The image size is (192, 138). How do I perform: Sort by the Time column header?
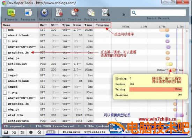coord(88,25)
